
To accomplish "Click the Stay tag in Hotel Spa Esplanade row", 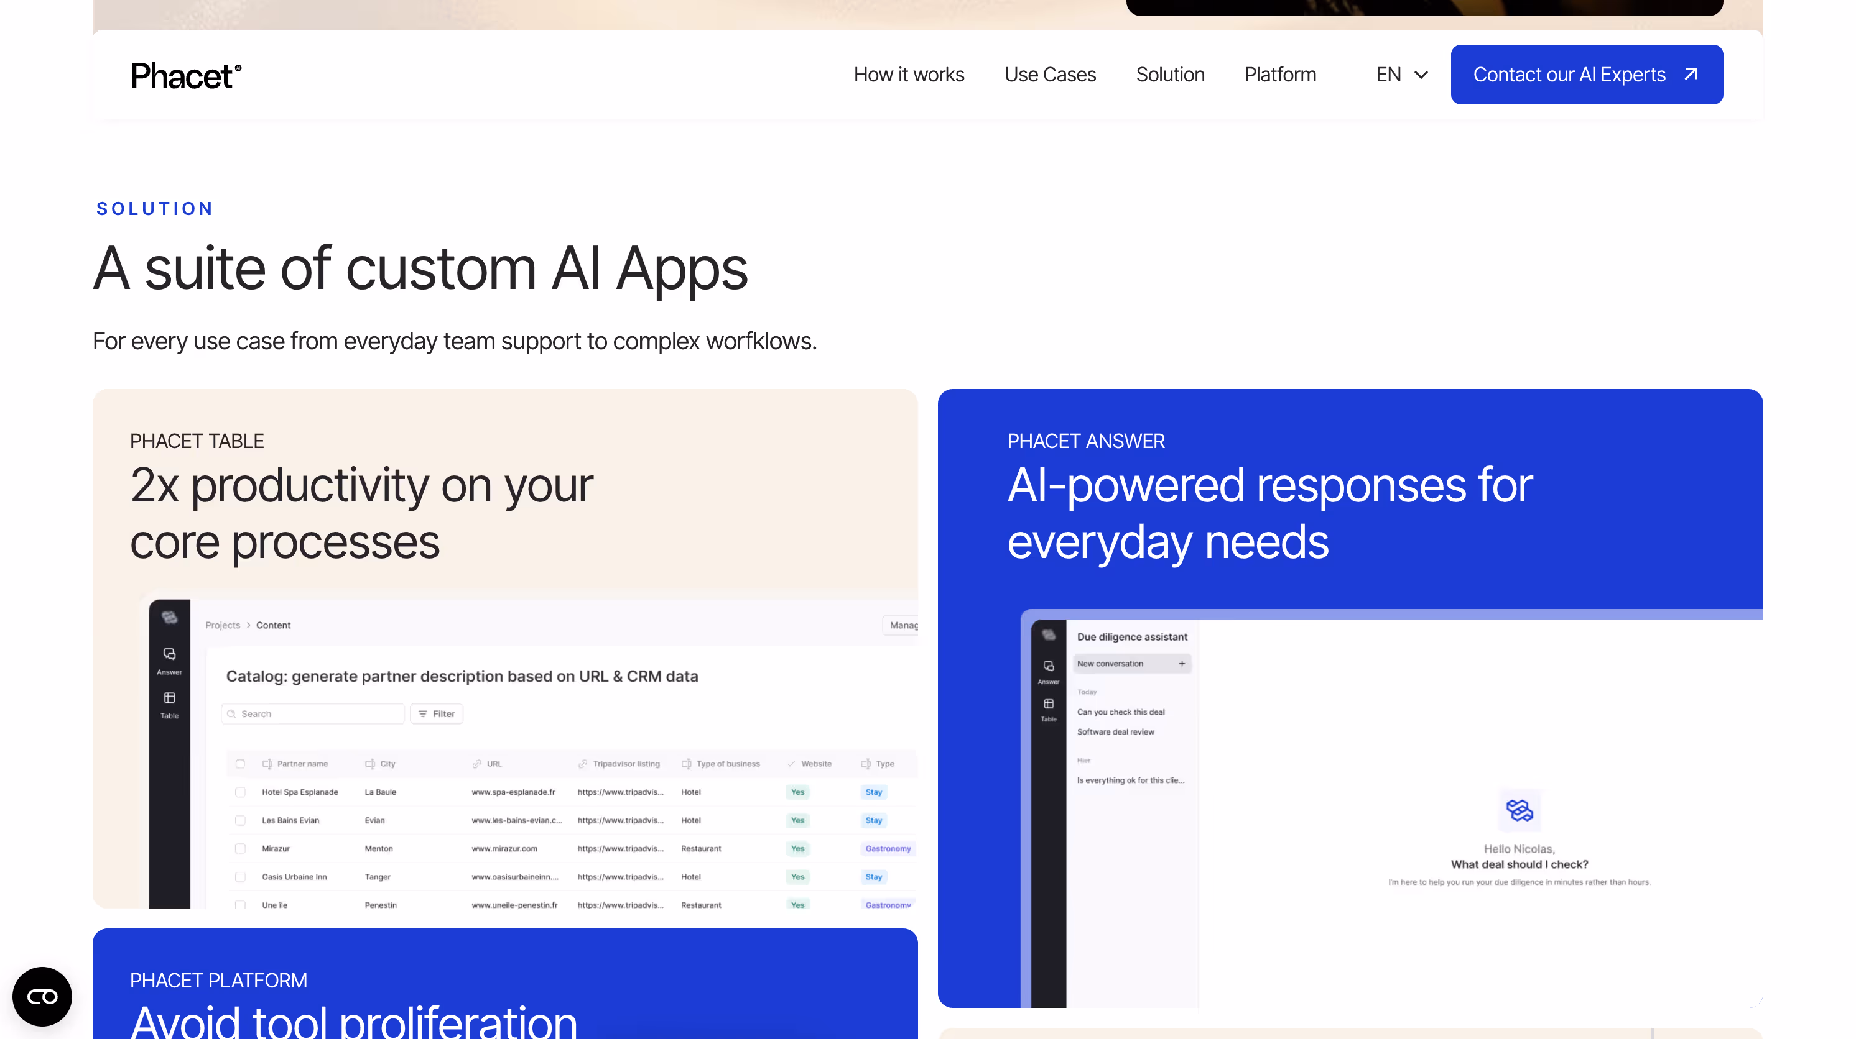I will [x=873, y=792].
